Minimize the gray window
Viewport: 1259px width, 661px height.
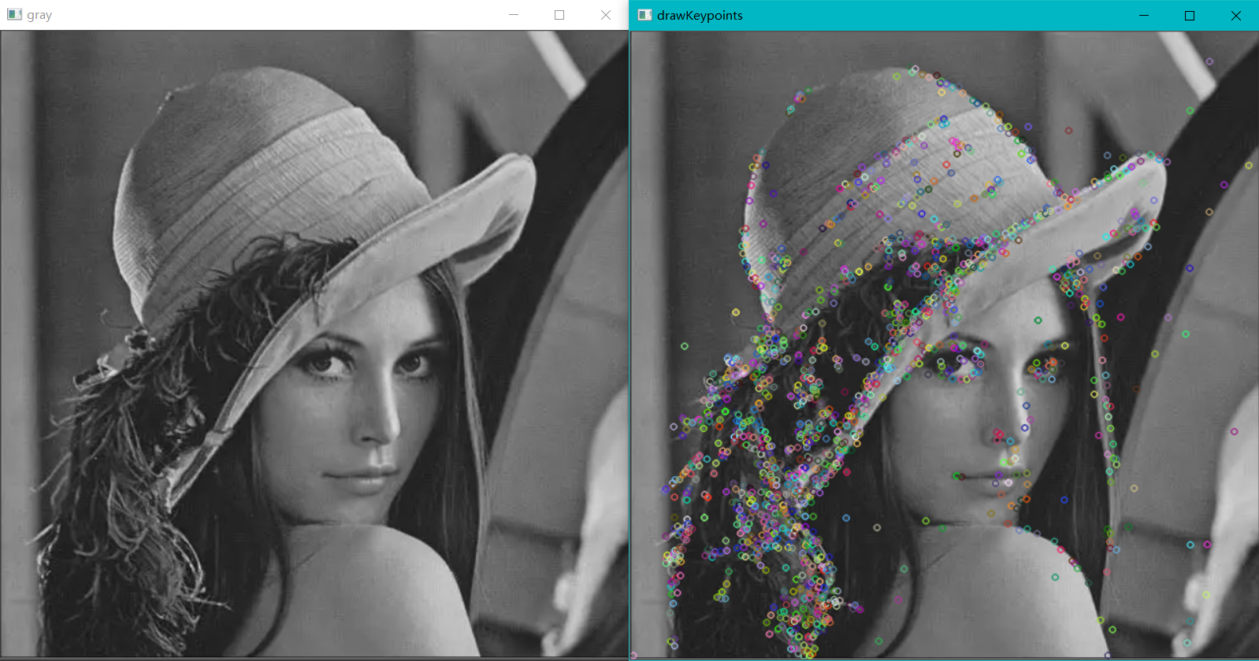[x=514, y=15]
